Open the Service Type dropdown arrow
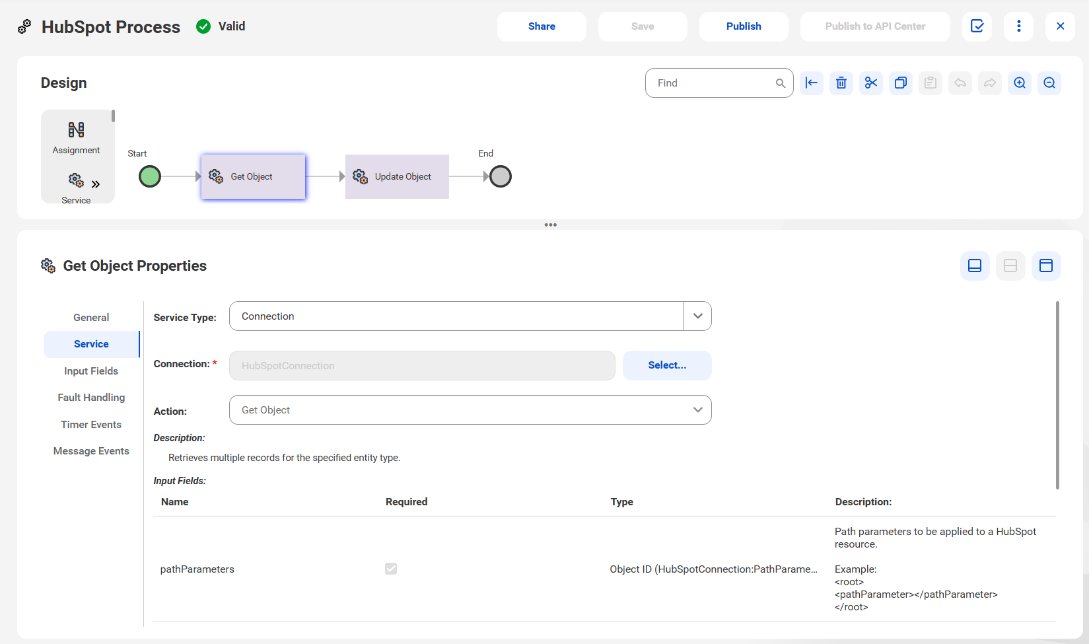 click(697, 316)
